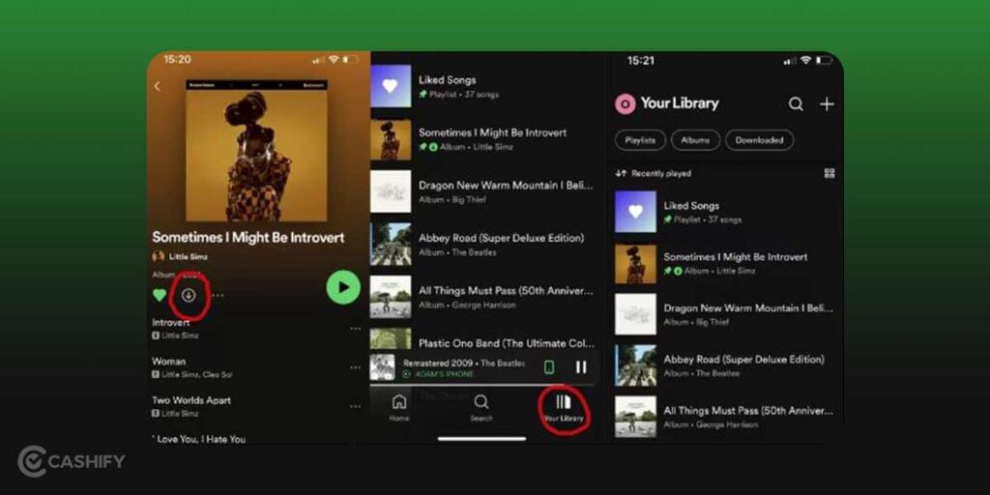Open more options for Two Worlds Apart
990x495 pixels.
[356, 406]
